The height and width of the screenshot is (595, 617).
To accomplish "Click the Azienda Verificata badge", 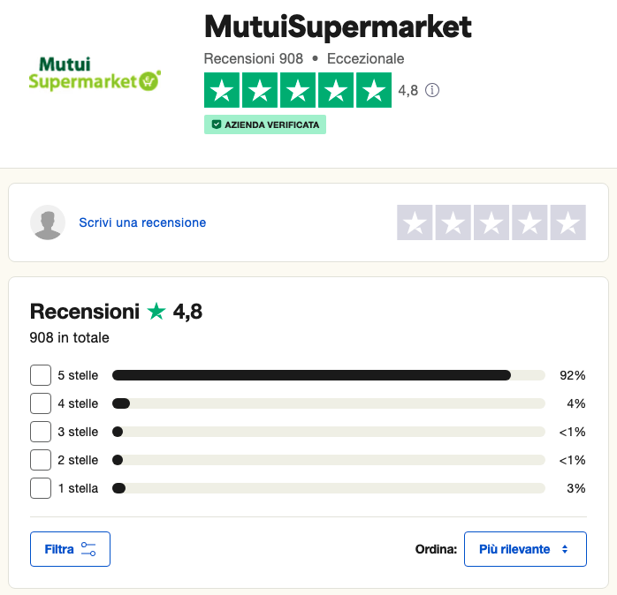I will click(265, 124).
